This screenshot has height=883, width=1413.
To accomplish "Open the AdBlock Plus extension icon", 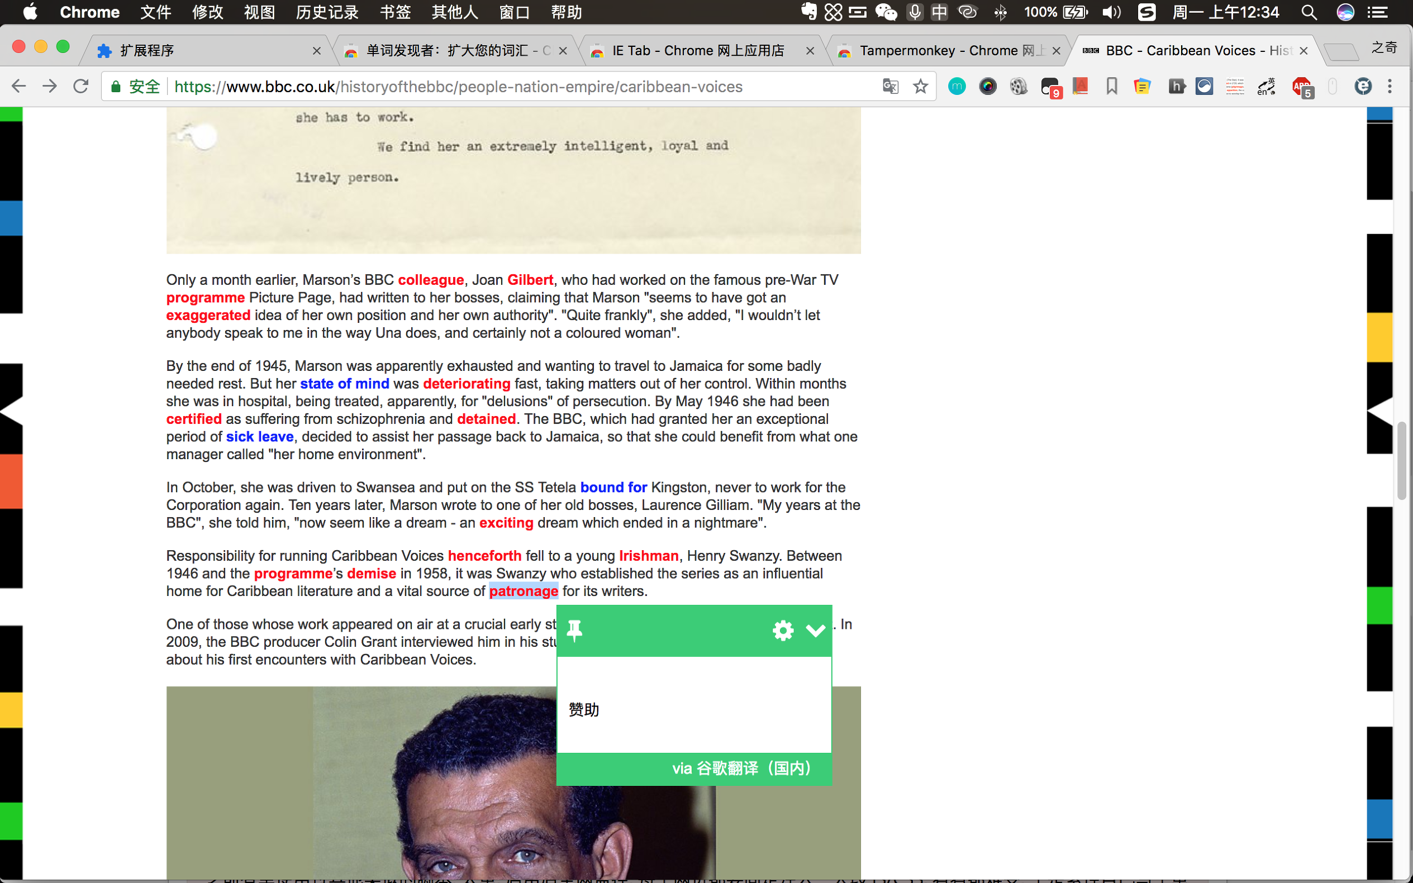I will [1301, 87].
